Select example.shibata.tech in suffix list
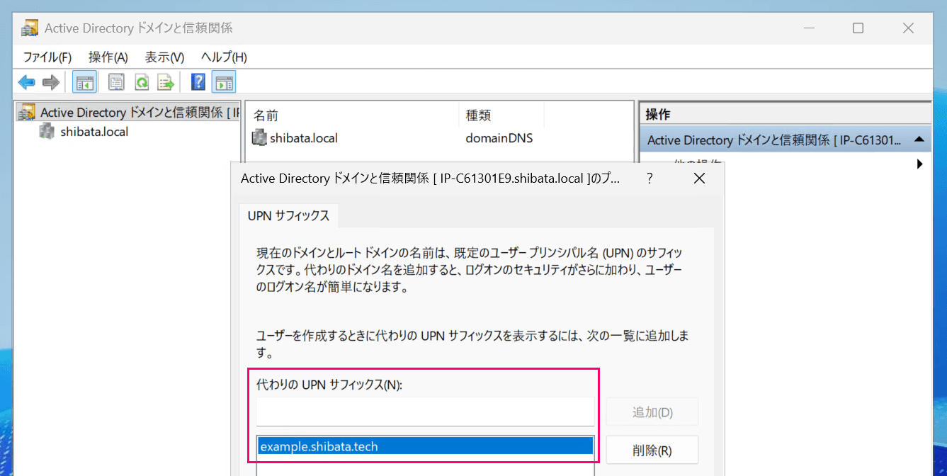The height and width of the screenshot is (476, 947). (425, 446)
